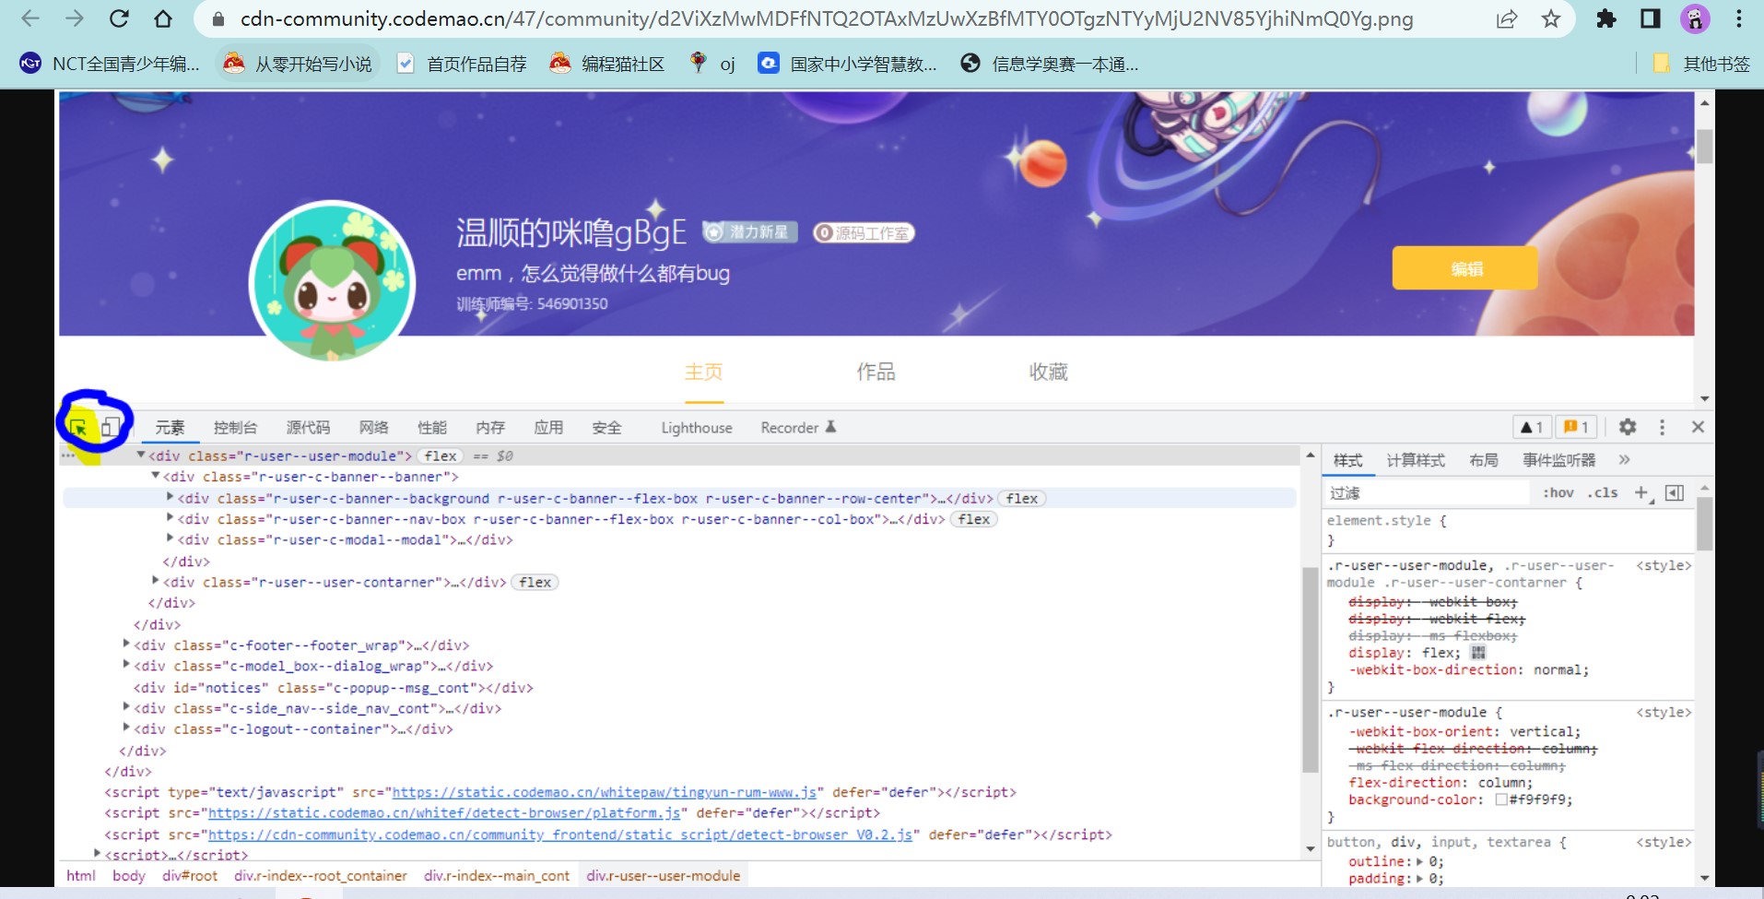Click the yellow 编辑 button
This screenshot has width=1764, height=899.
(1465, 268)
